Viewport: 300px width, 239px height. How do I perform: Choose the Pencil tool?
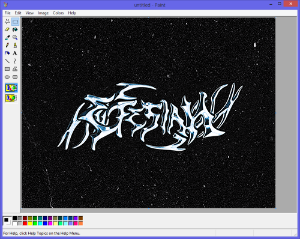pyautogui.click(x=7, y=45)
